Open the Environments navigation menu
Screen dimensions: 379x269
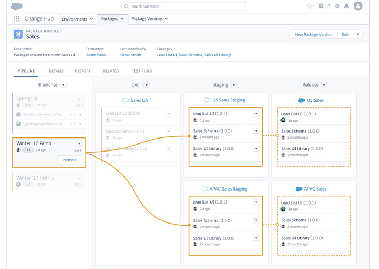pos(77,19)
